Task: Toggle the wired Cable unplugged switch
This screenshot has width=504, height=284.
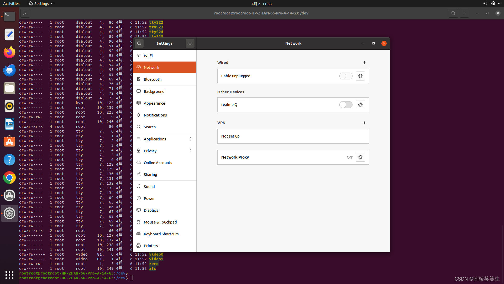Action: pos(346,76)
